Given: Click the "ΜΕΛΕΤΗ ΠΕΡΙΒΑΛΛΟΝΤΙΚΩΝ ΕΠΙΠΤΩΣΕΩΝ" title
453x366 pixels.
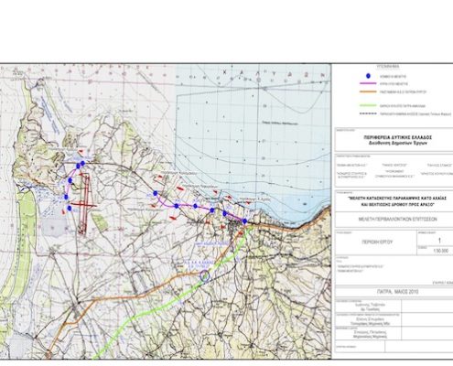Looking at the screenshot, I should [397, 219].
